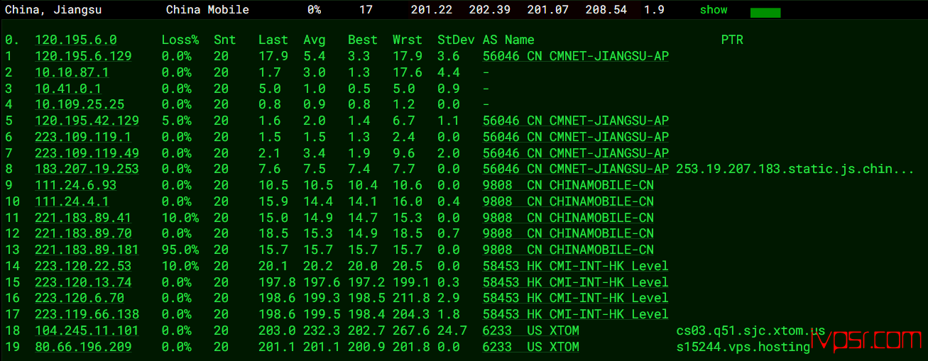Select the 201.22 value in the summary row
The height and width of the screenshot is (361, 928).
coord(432,10)
